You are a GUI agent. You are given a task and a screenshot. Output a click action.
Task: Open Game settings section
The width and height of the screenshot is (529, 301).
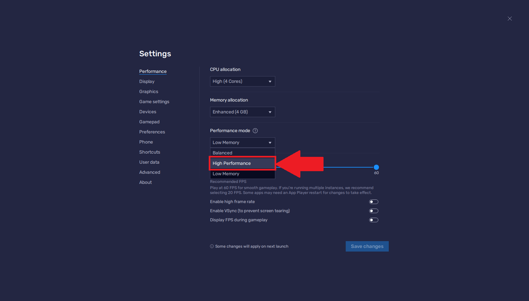(x=154, y=102)
